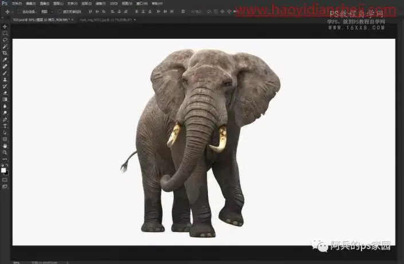Select the Rectangular Marquee tool
The width and height of the screenshot is (404, 264).
coord(5,33)
